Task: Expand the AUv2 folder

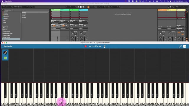Action: coord(22,14)
